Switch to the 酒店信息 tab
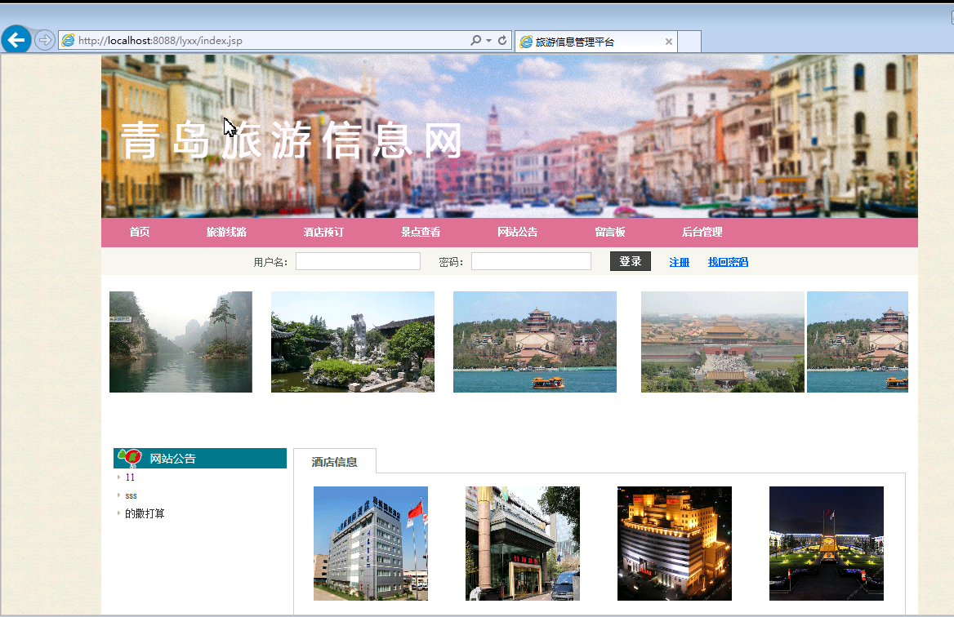This screenshot has height=617, width=954. (x=335, y=462)
